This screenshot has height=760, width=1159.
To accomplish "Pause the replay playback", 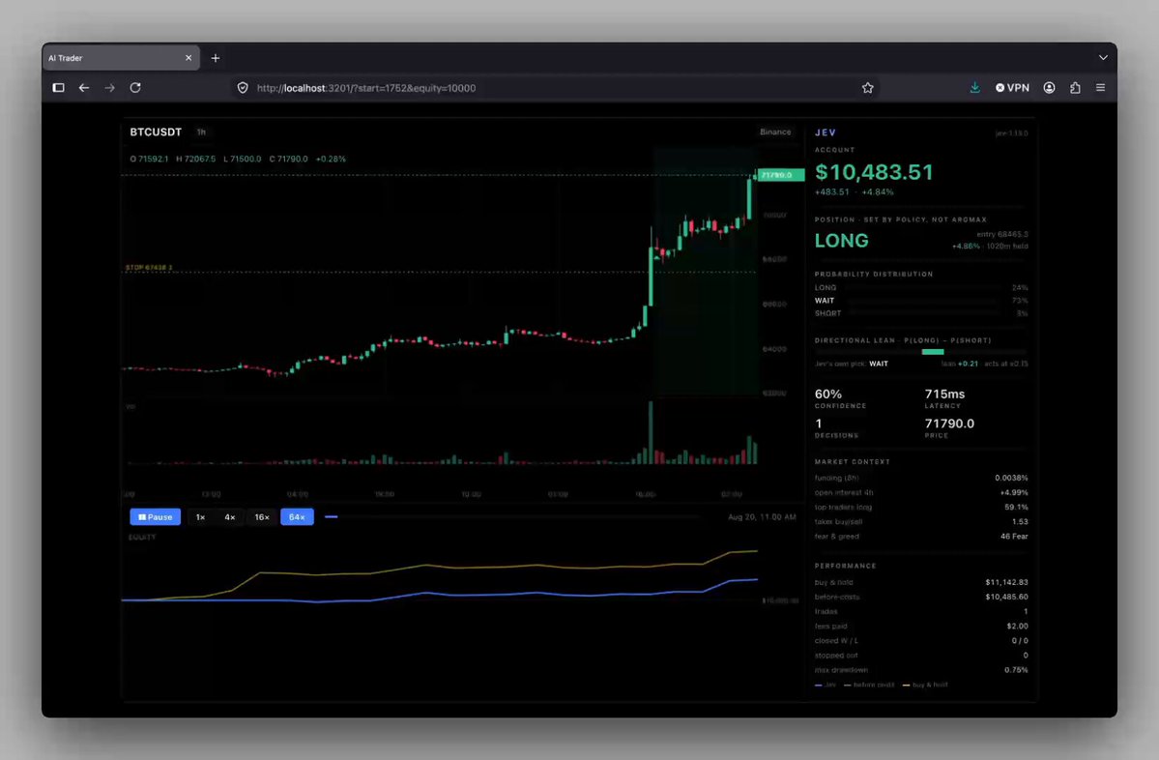I will tap(156, 516).
